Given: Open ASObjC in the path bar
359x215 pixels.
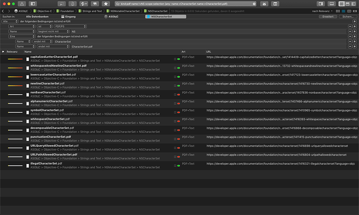Looking at the screenshot, I should click(21, 11).
